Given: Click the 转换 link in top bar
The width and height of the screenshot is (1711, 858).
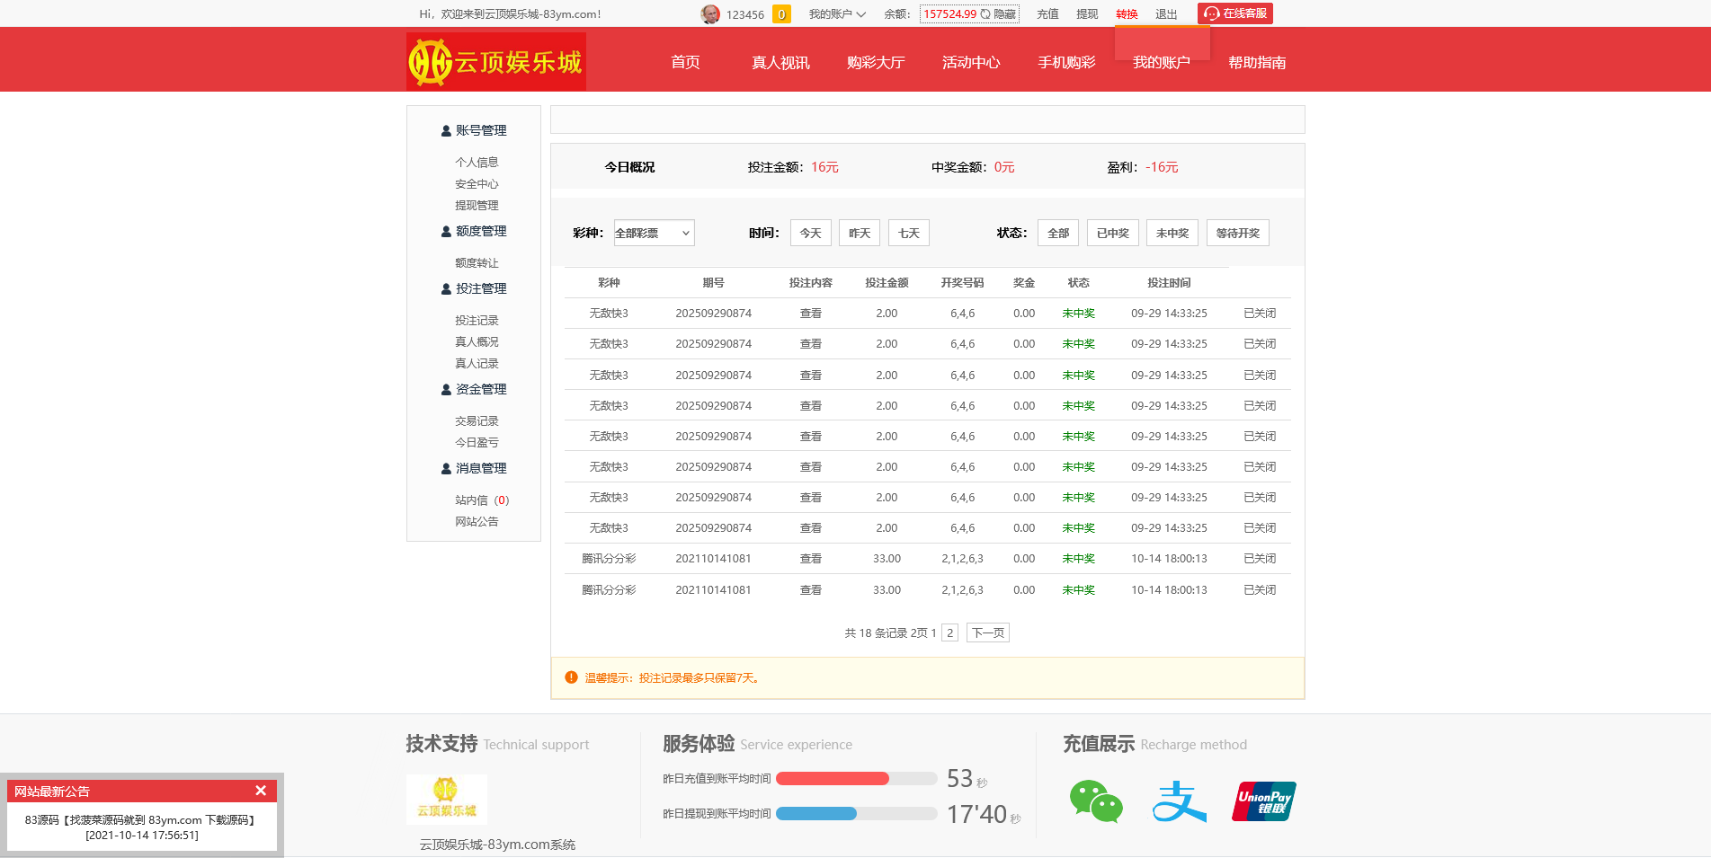Looking at the screenshot, I should click(x=1127, y=14).
